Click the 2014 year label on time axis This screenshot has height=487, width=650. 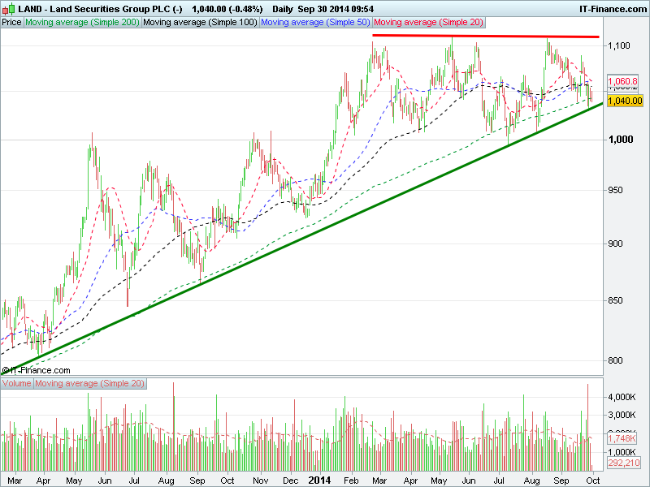pyautogui.click(x=319, y=480)
